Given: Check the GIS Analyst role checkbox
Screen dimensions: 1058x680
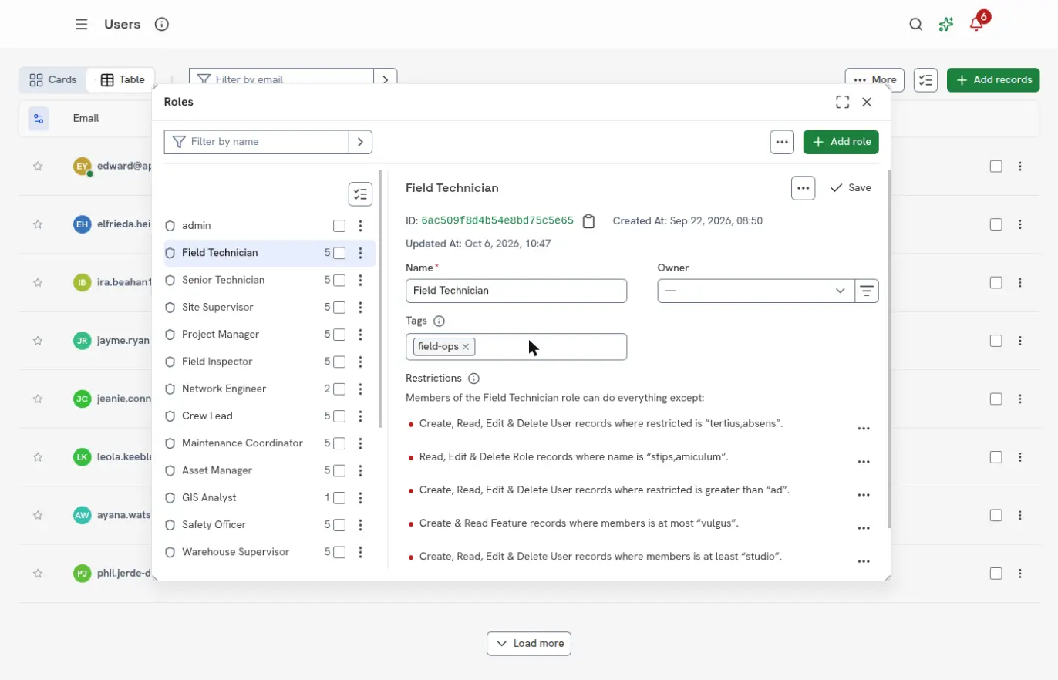Looking at the screenshot, I should 339,498.
